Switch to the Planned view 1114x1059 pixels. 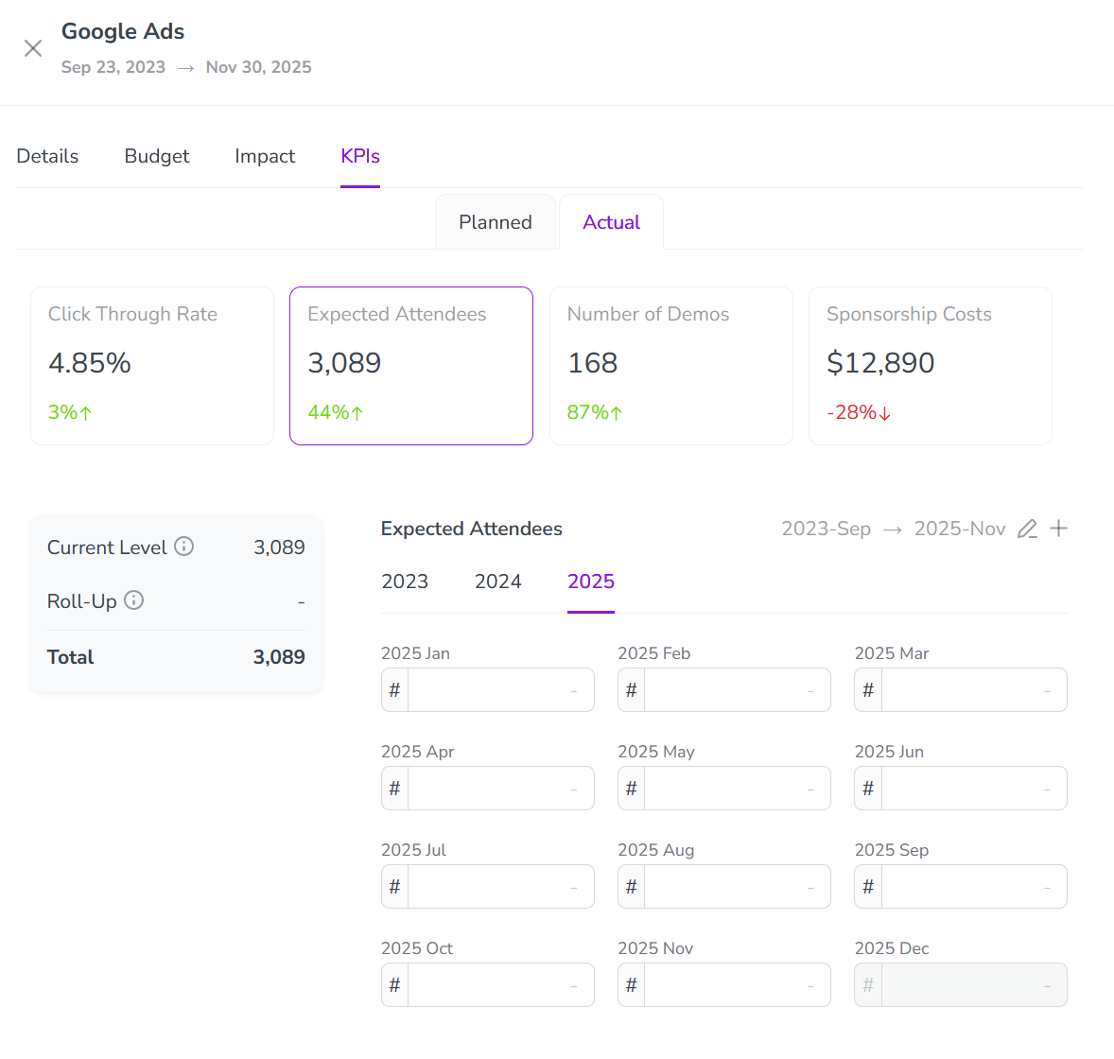click(496, 222)
